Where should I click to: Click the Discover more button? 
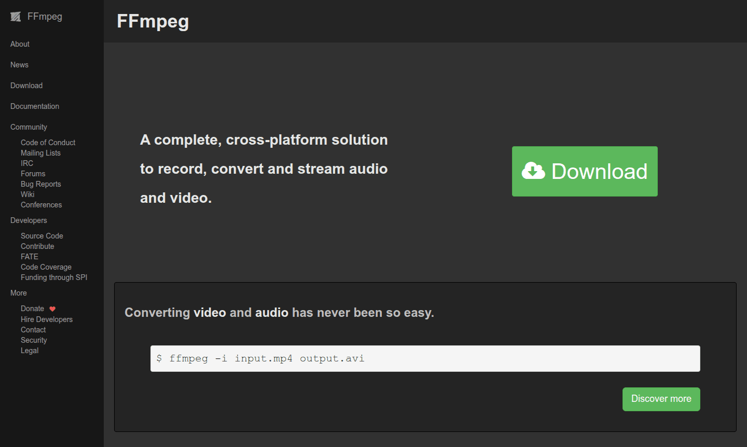pos(661,399)
